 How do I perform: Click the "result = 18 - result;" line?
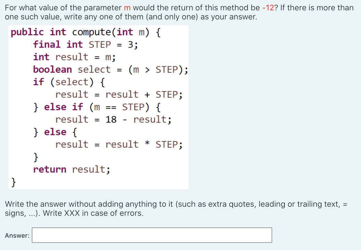(113, 120)
